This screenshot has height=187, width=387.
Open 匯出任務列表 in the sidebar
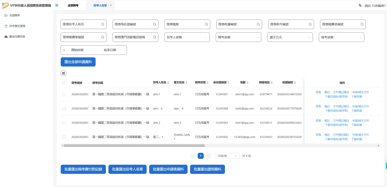tap(17, 36)
